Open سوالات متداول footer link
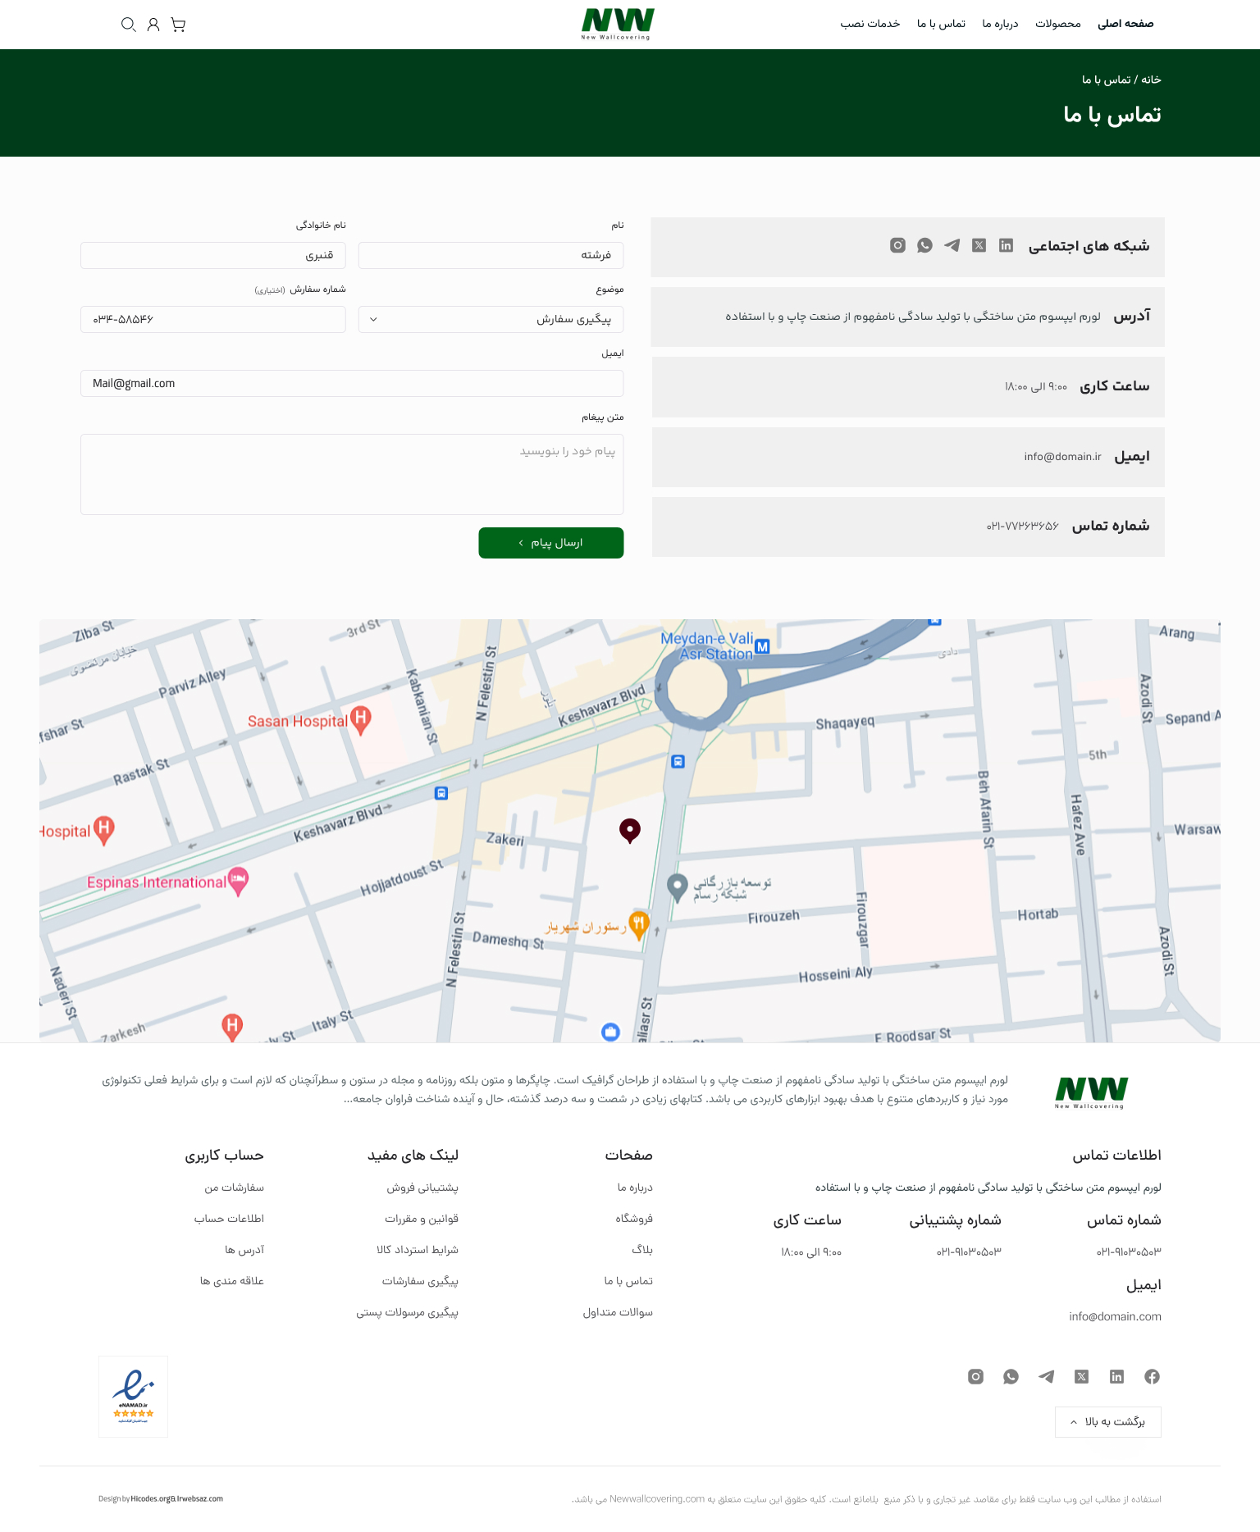 pyautogui.click(x=618, y=1312)
